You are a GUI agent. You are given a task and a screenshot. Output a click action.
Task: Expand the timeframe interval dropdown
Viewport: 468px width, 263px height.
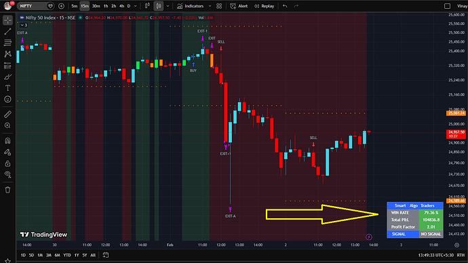pyautogui.click(x=136, y=6)
